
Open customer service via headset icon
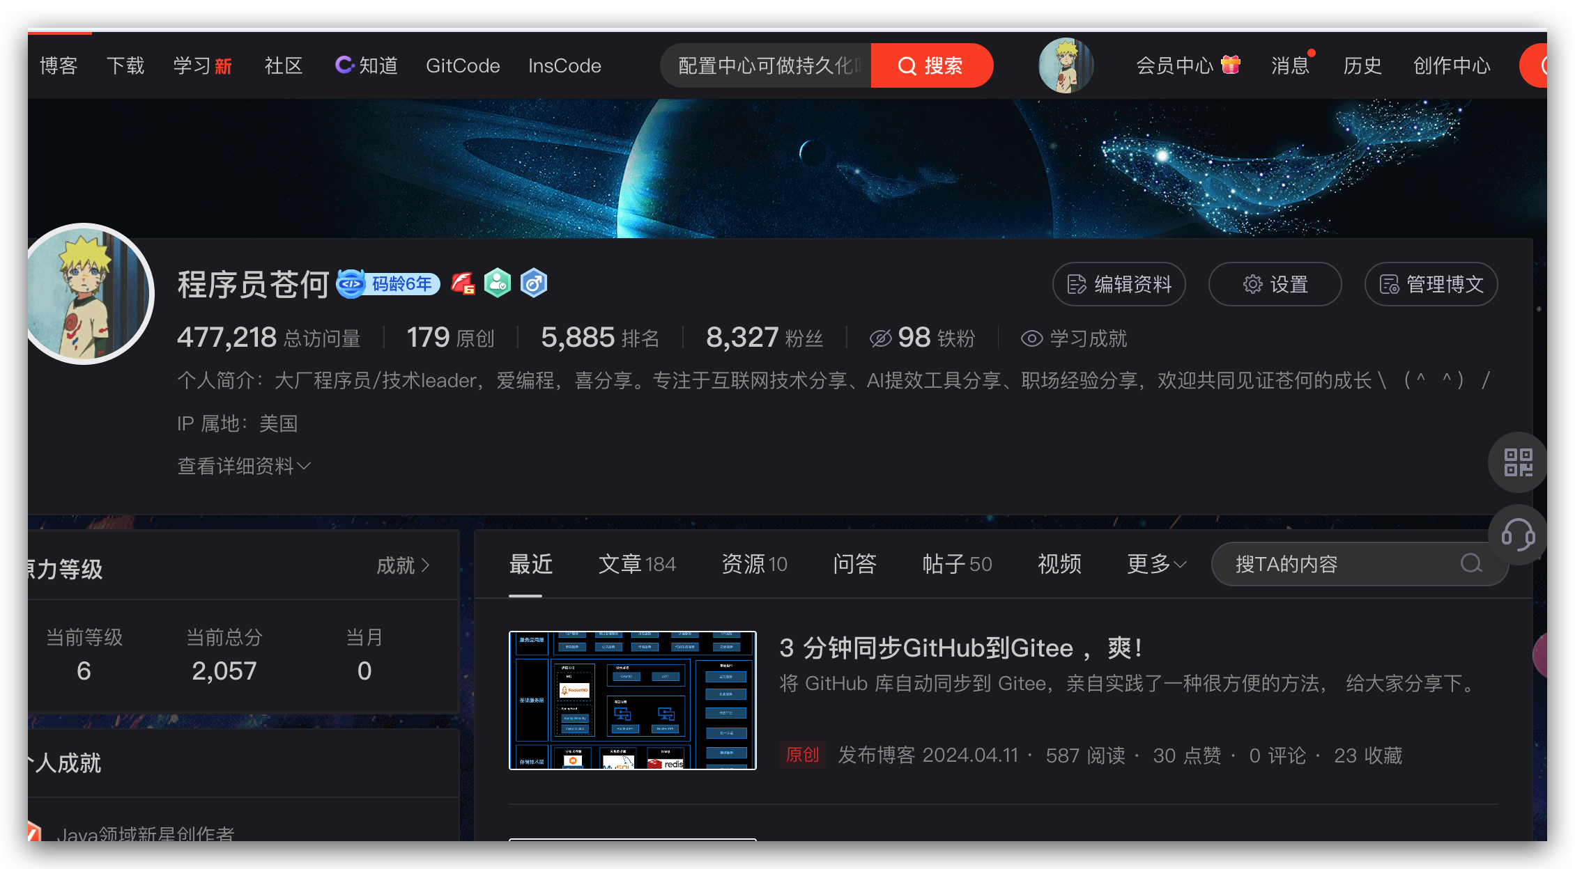1517,535
